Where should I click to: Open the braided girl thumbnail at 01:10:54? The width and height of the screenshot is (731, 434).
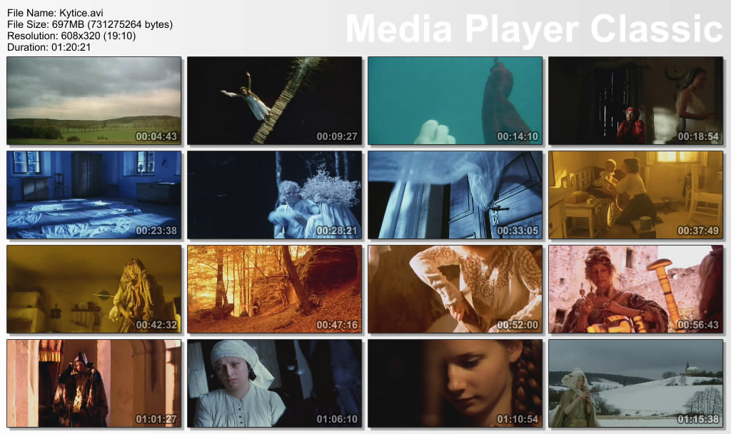point(455,383)
